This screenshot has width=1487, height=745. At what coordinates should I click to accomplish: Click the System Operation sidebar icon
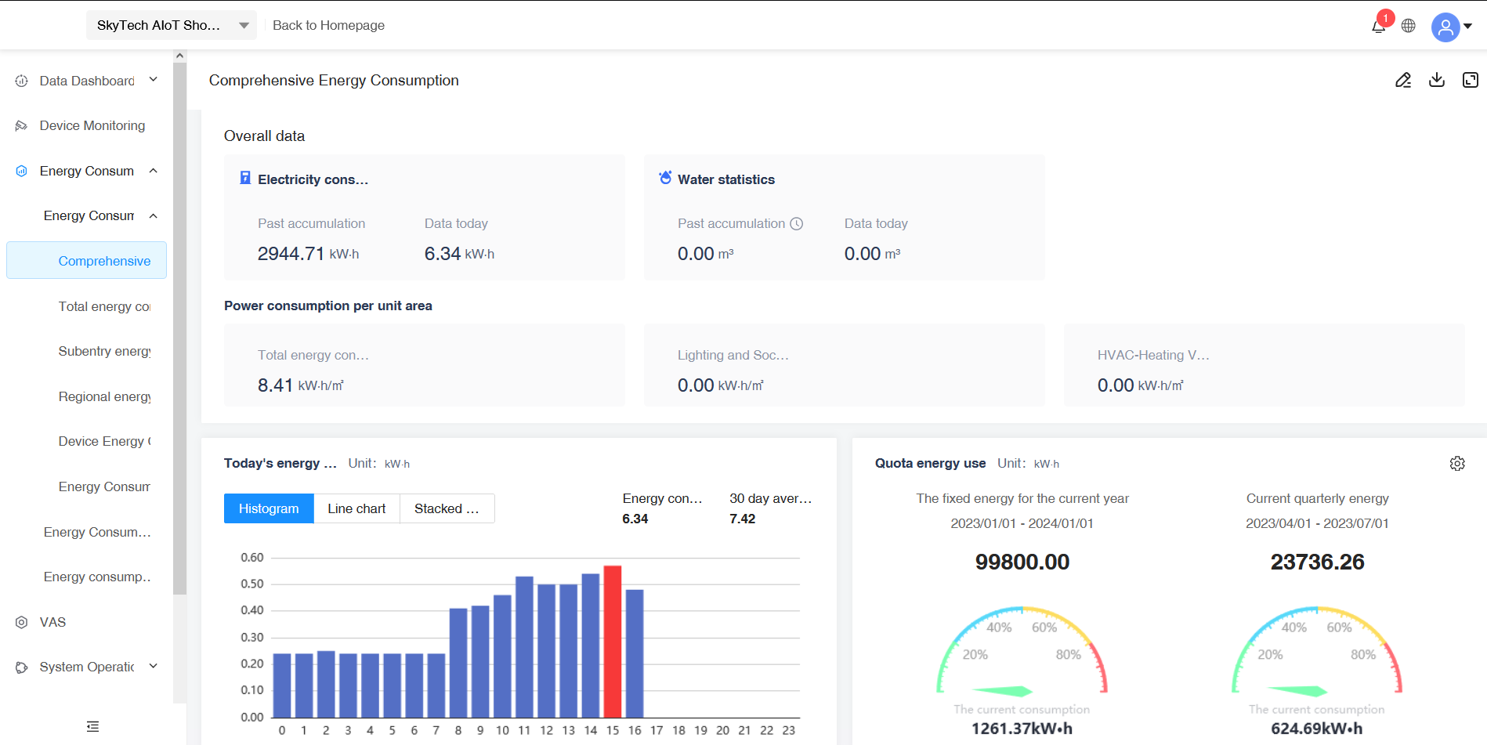[22, 667]
